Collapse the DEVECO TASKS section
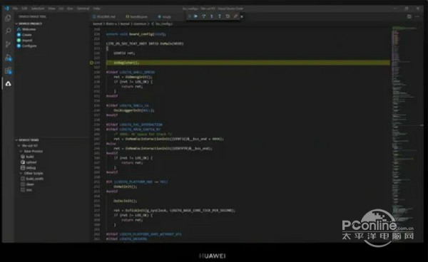Viewport: 428px width, 262px height. [x=16, y=140]
